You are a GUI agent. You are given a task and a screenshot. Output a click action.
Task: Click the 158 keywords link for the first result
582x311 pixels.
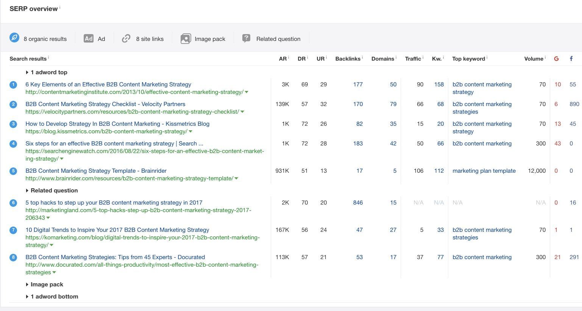[x=439, y=84]
